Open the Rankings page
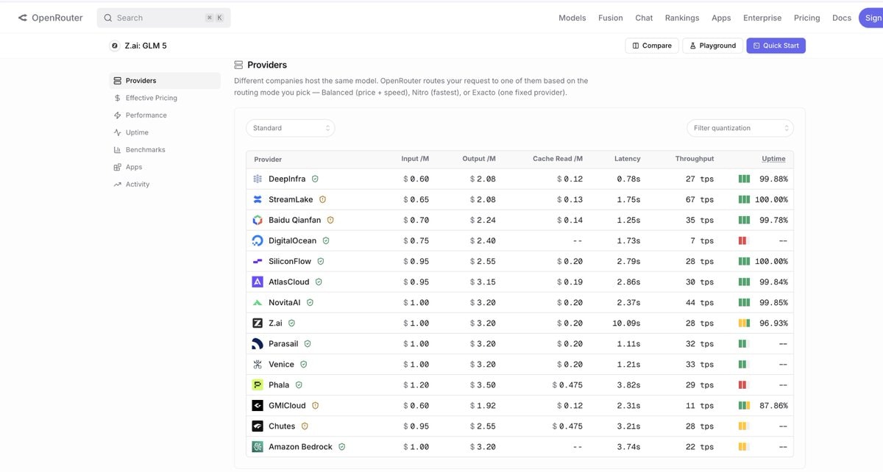The height and width of the screenshot is (472, 883). (x=682, y=18)
